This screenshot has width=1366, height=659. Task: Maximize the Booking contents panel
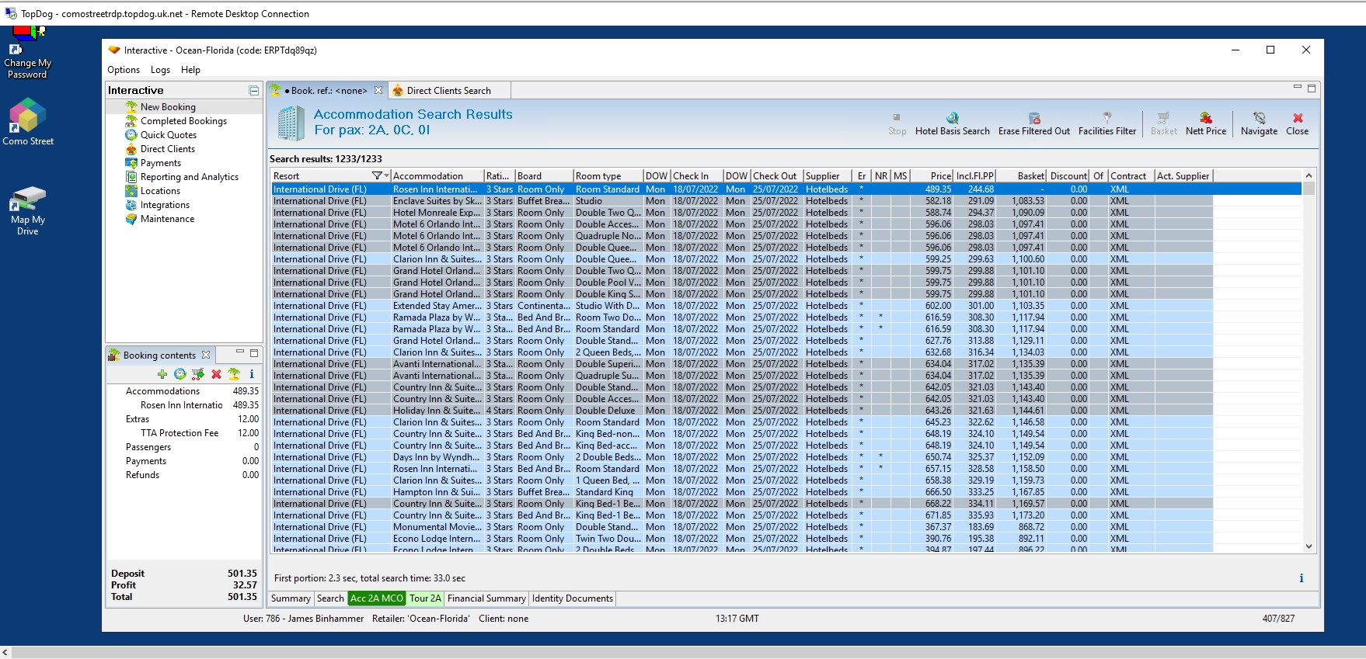pos(254,353)
